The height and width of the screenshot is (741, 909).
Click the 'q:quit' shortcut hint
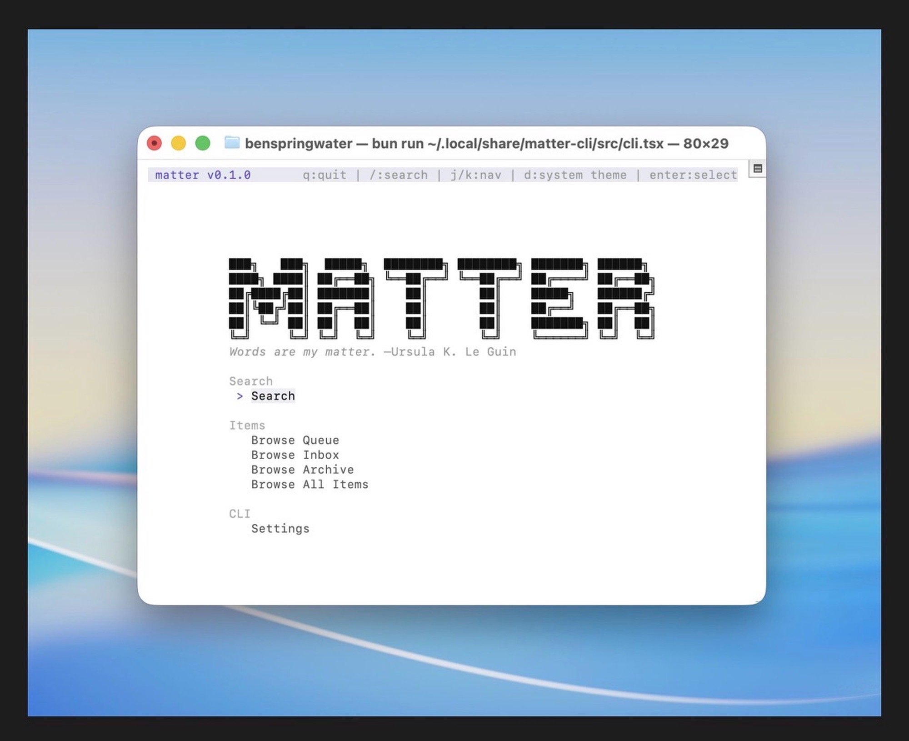[325, 175]
